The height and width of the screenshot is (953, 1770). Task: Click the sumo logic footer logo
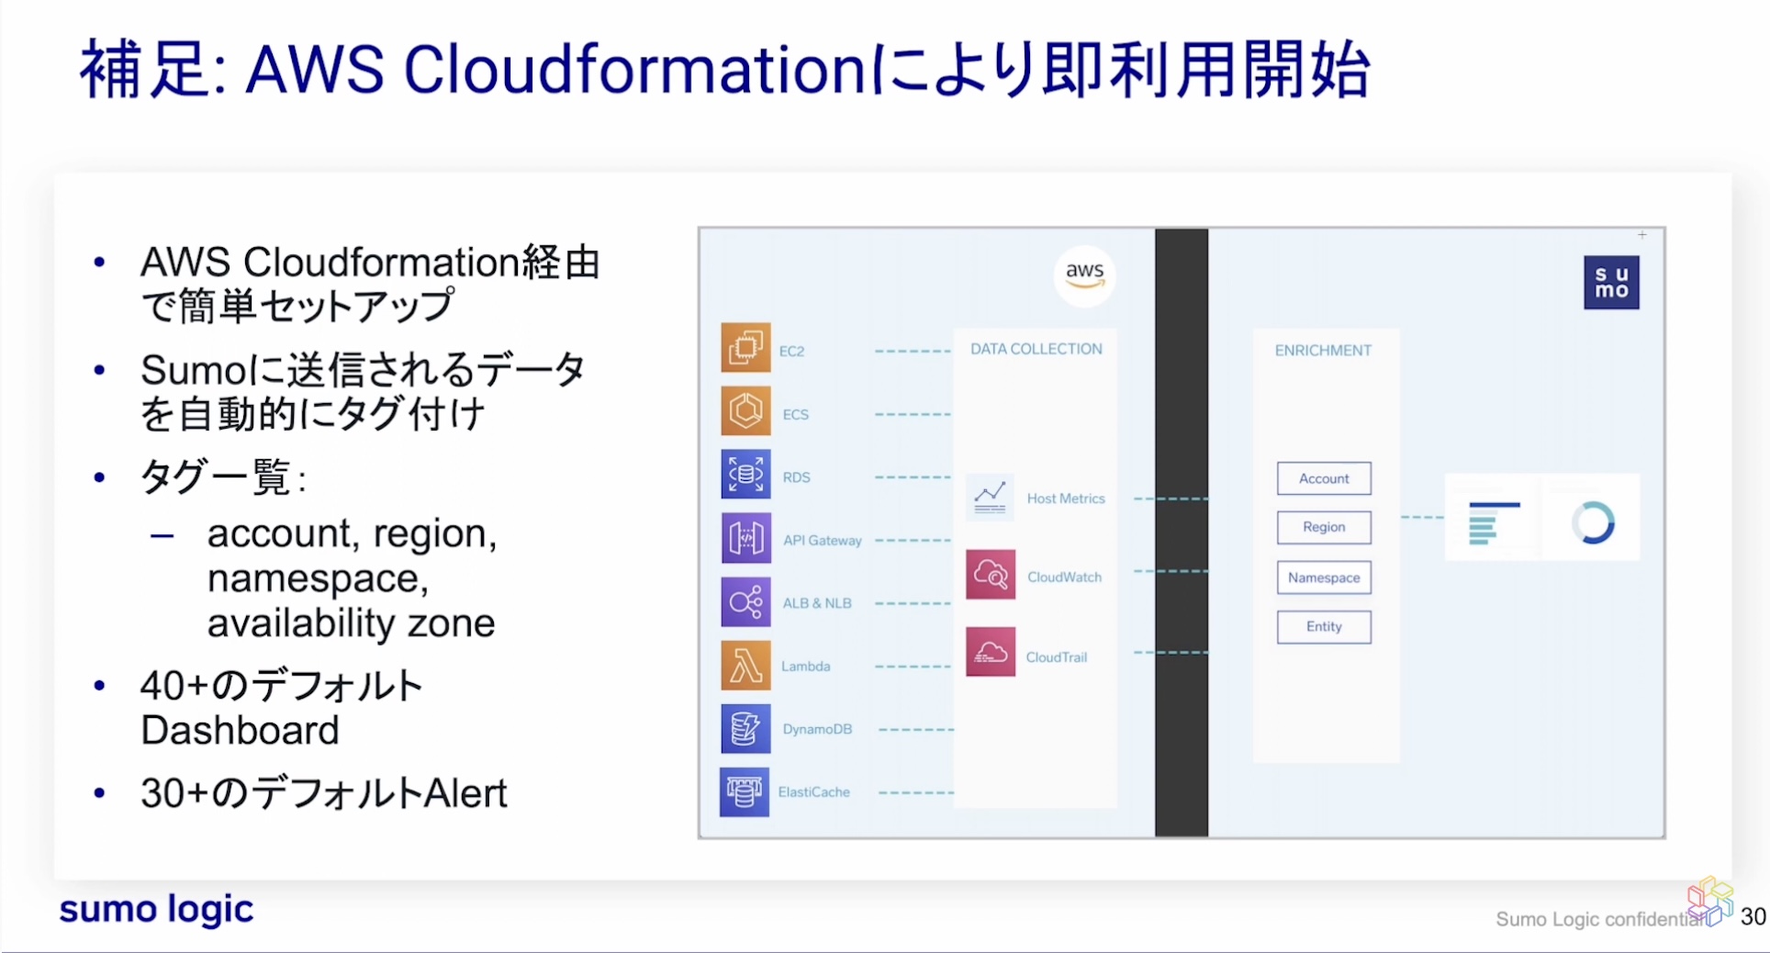tap(154, 910)
